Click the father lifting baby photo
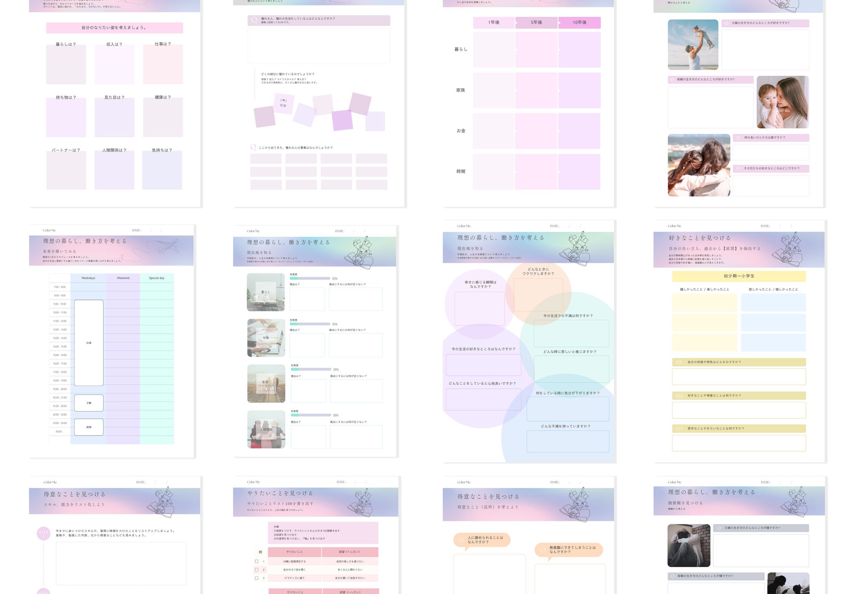Screen dimensions: 854x594 tap(693, 45)
